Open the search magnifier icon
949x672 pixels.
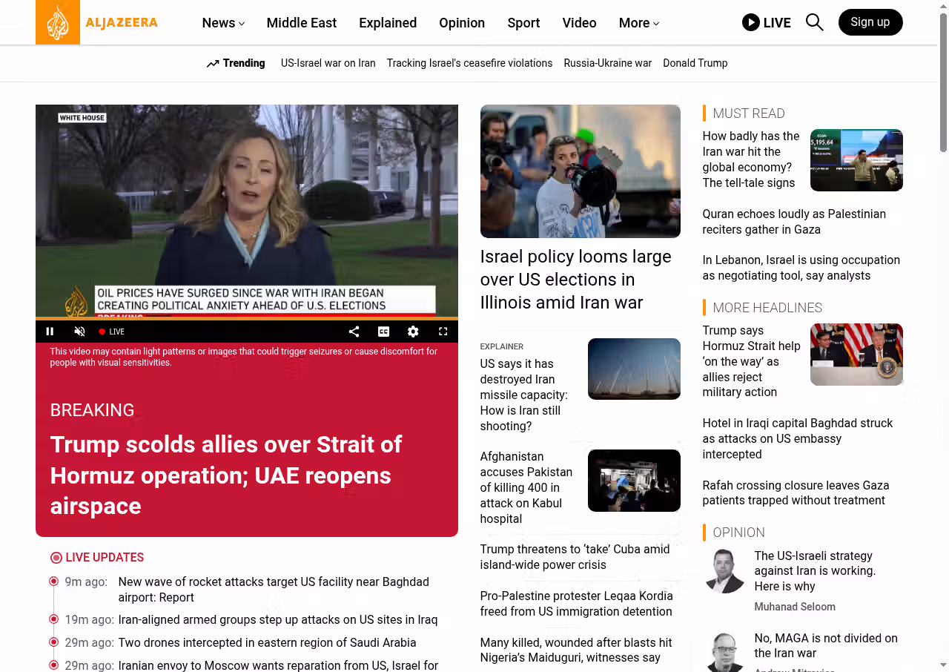(x=814, y=22)
